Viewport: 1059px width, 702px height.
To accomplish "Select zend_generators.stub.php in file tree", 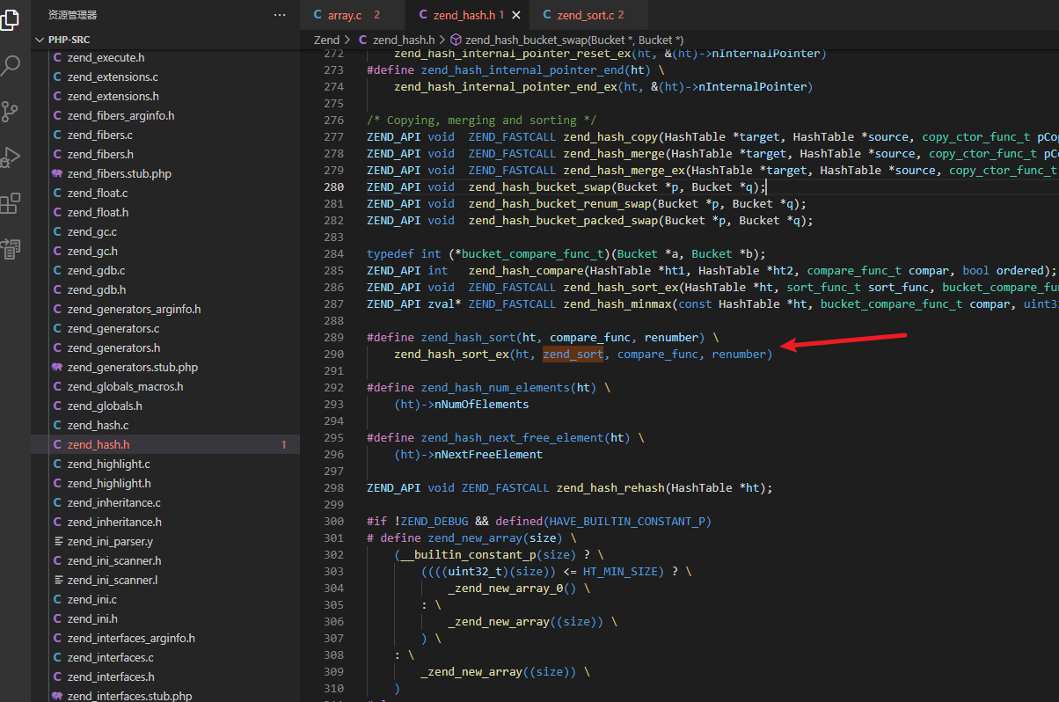I will [x=132, y=367].
